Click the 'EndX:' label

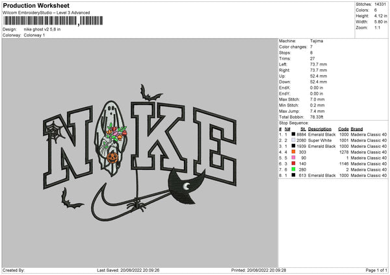pyautogui.click(x=285, y=88)
